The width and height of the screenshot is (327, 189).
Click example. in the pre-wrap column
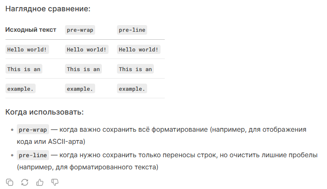[x=80, y=89]
